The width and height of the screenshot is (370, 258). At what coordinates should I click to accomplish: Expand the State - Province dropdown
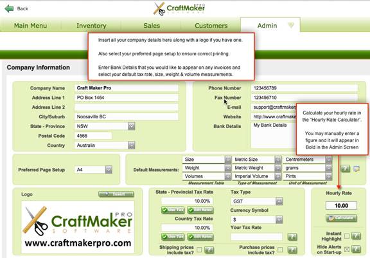[x=132, y=126]
